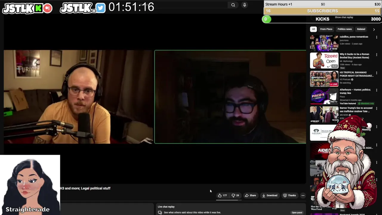
Task: Click the Download button
Action: click(x=270, y=196)
